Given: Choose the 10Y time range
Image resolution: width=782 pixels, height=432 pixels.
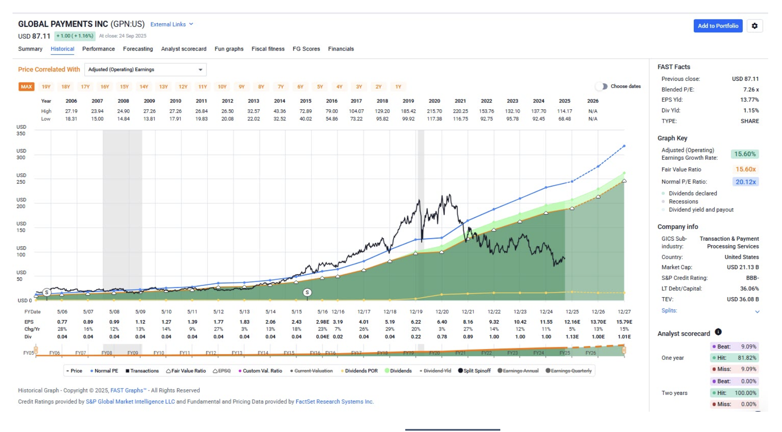Looking at the screenshot, I should pos(222,87).
